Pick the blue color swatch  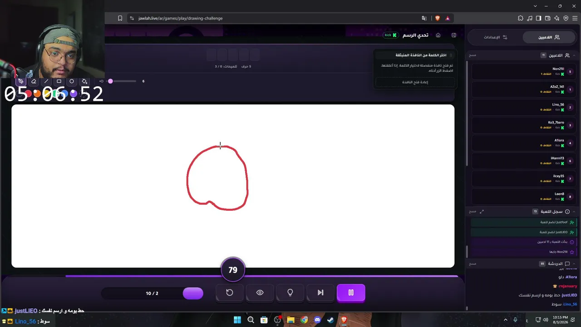[x=64, y=94]
